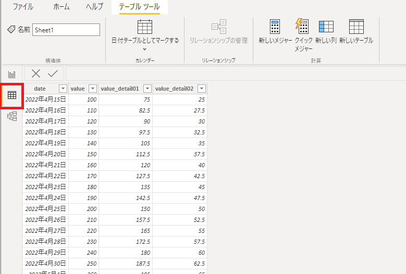The height and width of the screenshot is (274, 406).
Task: Select the date column header
Action: [x=40, y=89]
